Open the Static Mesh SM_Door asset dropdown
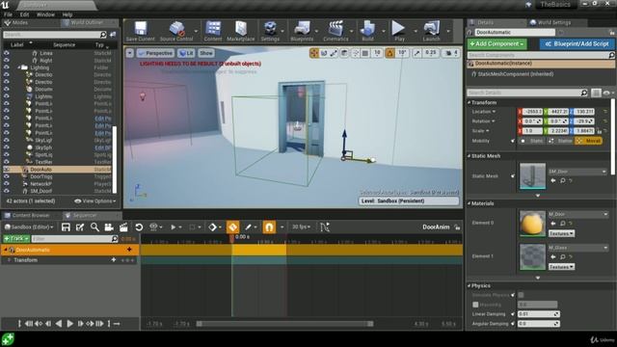 pyautogui.click(x=577, y=172)
